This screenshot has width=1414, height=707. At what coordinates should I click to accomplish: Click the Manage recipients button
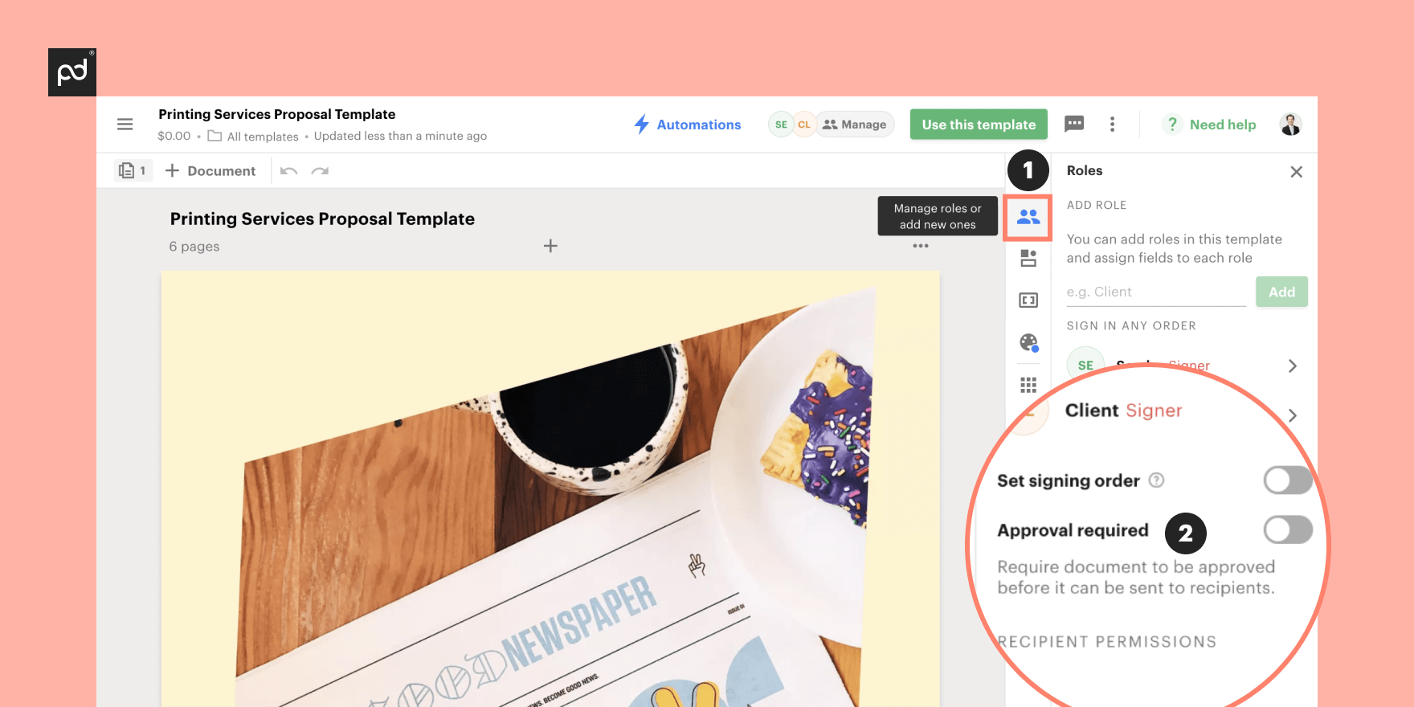855,125
